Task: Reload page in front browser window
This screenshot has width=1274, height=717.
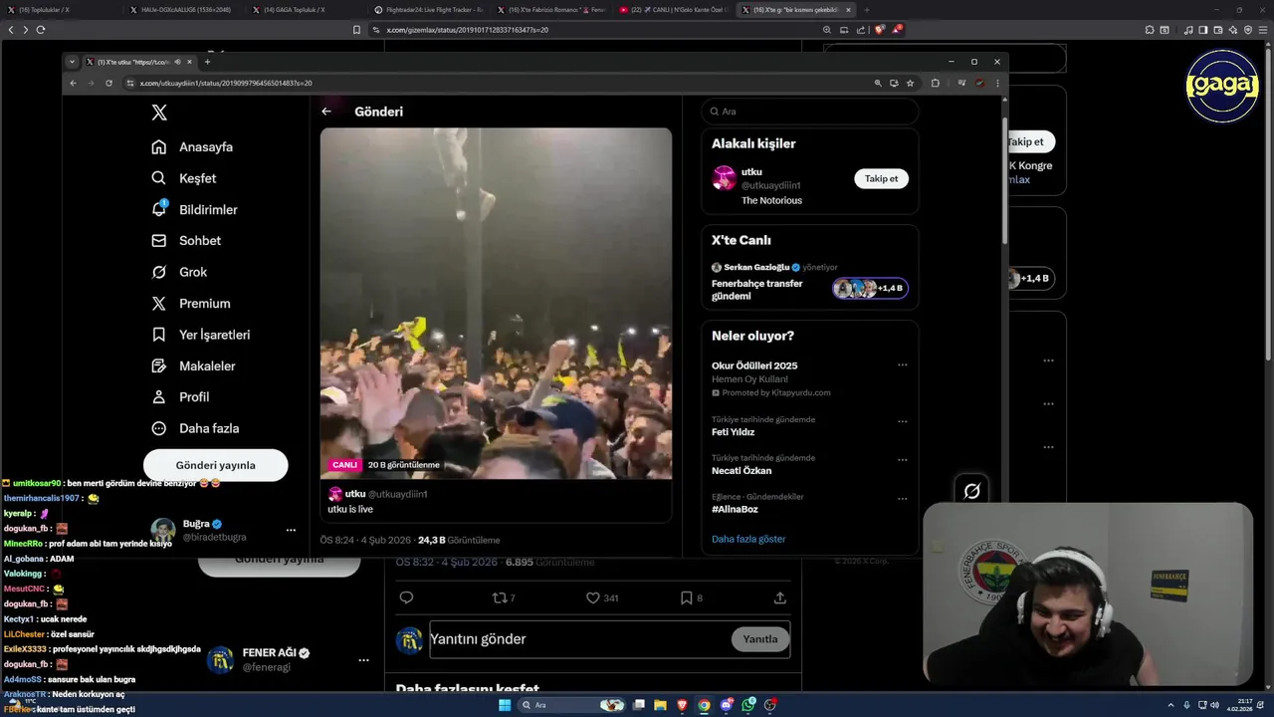Action: [108, 84]
